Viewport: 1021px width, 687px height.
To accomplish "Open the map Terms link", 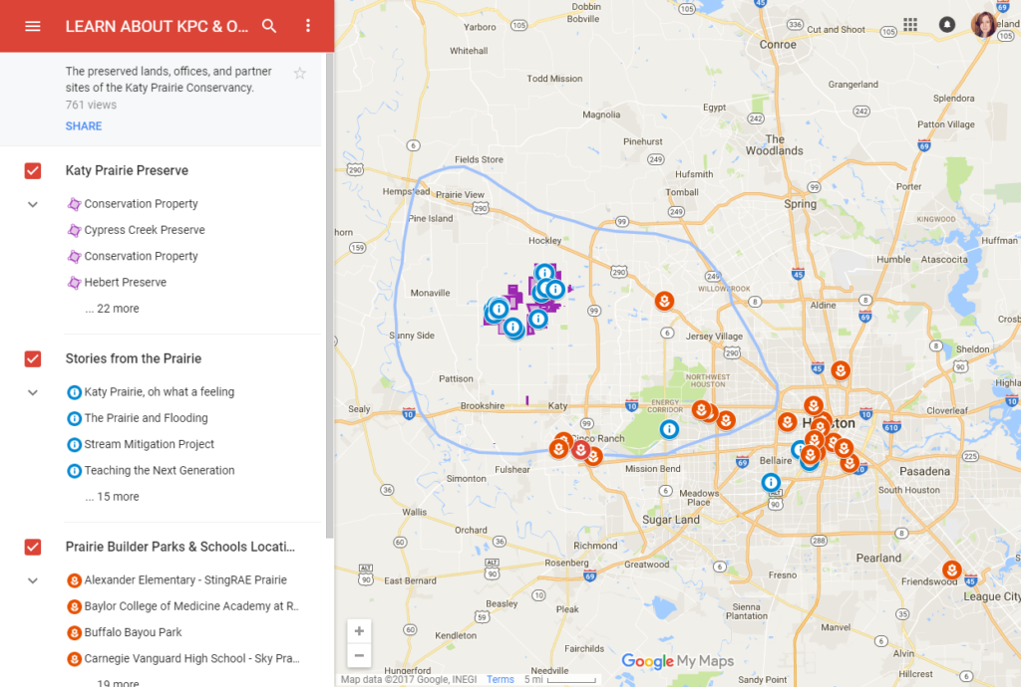I will [501, 679].
